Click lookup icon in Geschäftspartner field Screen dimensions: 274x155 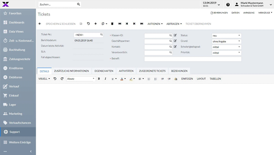[170, 41]
